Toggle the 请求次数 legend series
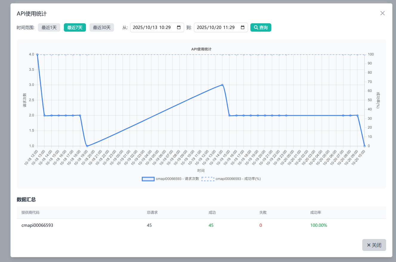This screenshot has width=396, height=262. [x=170, y=179]
